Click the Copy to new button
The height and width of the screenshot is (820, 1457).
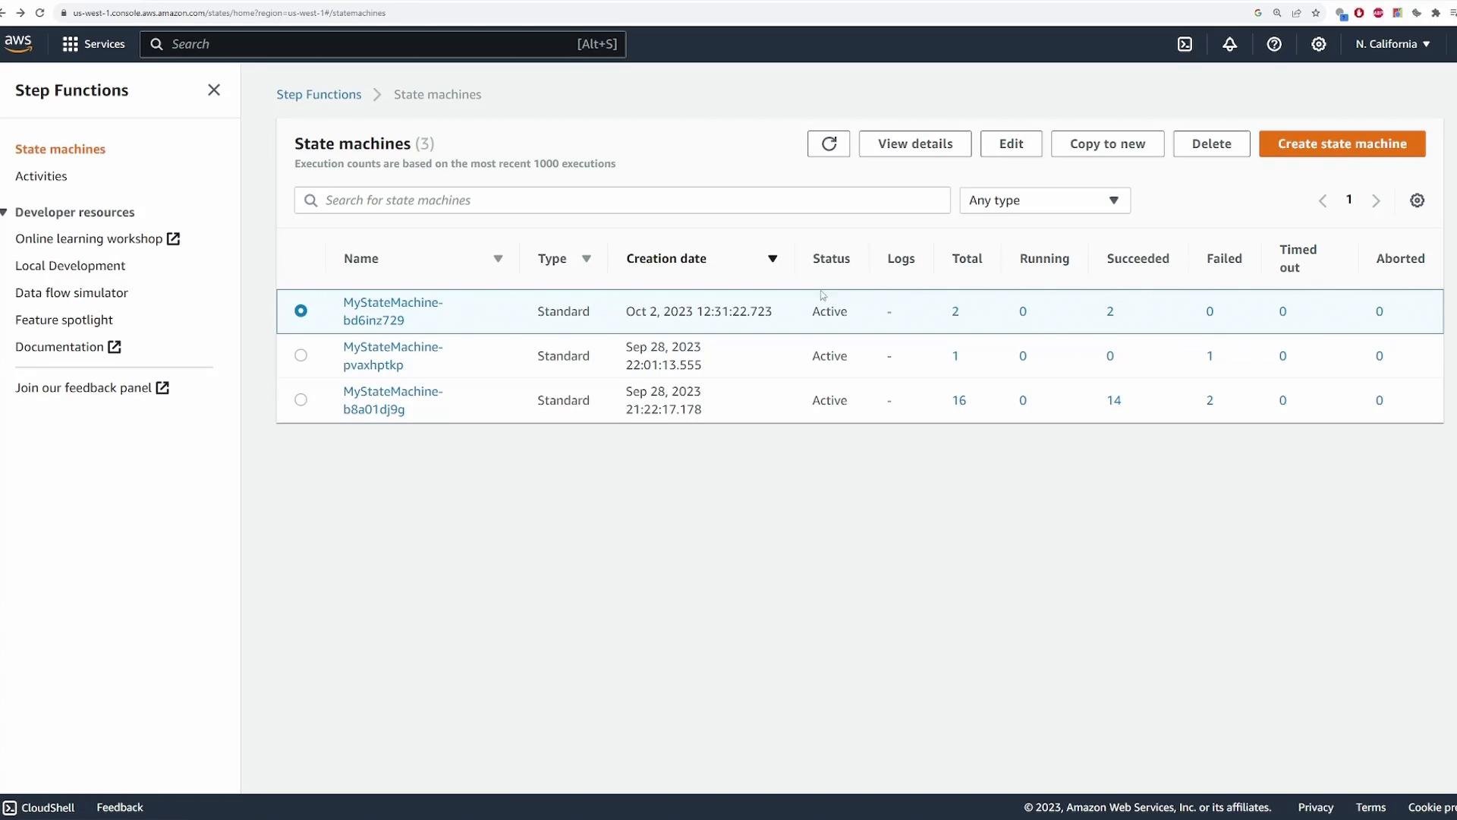point(1107,143)
